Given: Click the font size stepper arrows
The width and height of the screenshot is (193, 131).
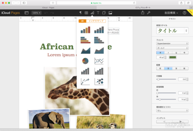Looking at the screenshot, I should point(165,57).
